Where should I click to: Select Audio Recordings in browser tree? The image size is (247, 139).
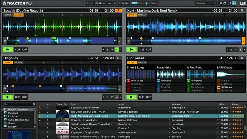coord(18,120)
